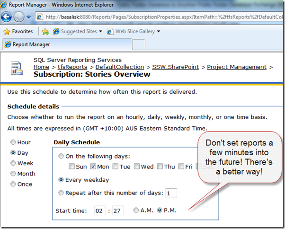This screenshot has height=229, width=285.
Task: Click the Favorites star icon
Action: [7, 32]
